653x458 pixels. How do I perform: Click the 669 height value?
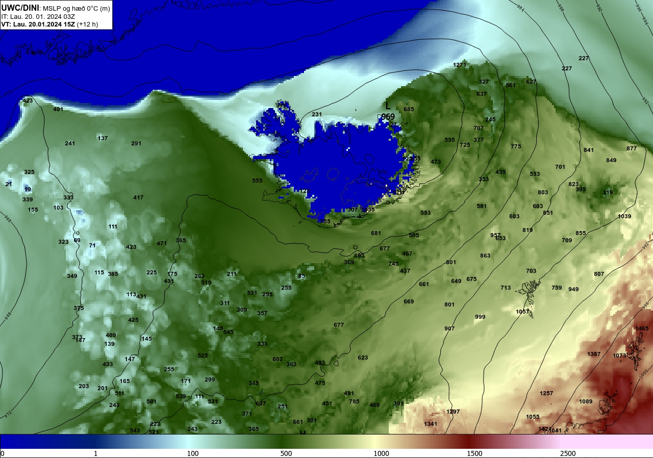(x=409, y=301)
